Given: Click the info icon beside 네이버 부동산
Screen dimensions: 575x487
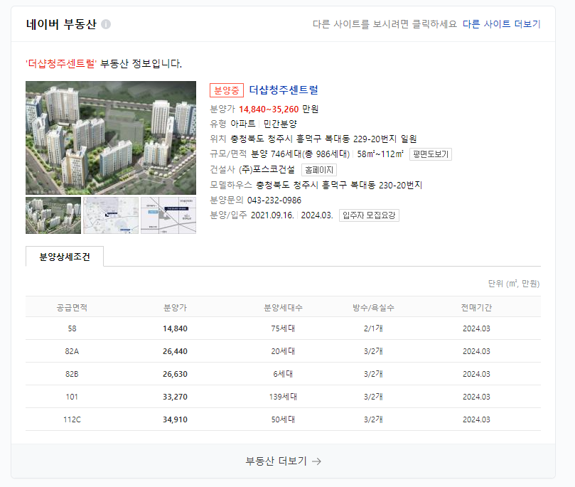Looking at the screenshot, I should click(x=106, y=24).
